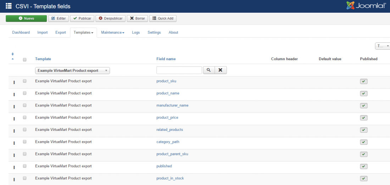Check the manufacturer_name row checkbox
Screen dimensions: 390x185
point(24,105)
